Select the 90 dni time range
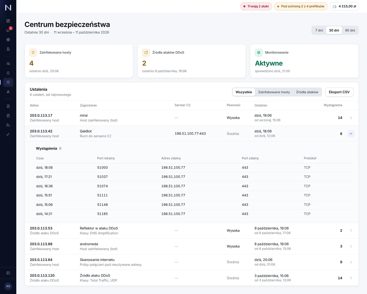 pyautogui.click(x=350, y=30)
